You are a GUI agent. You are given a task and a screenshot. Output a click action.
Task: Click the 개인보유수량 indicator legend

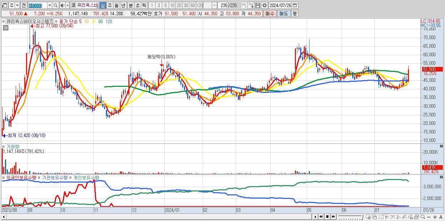86,177
